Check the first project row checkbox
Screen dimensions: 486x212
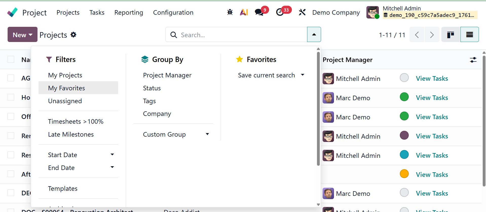tap(11, 78)
